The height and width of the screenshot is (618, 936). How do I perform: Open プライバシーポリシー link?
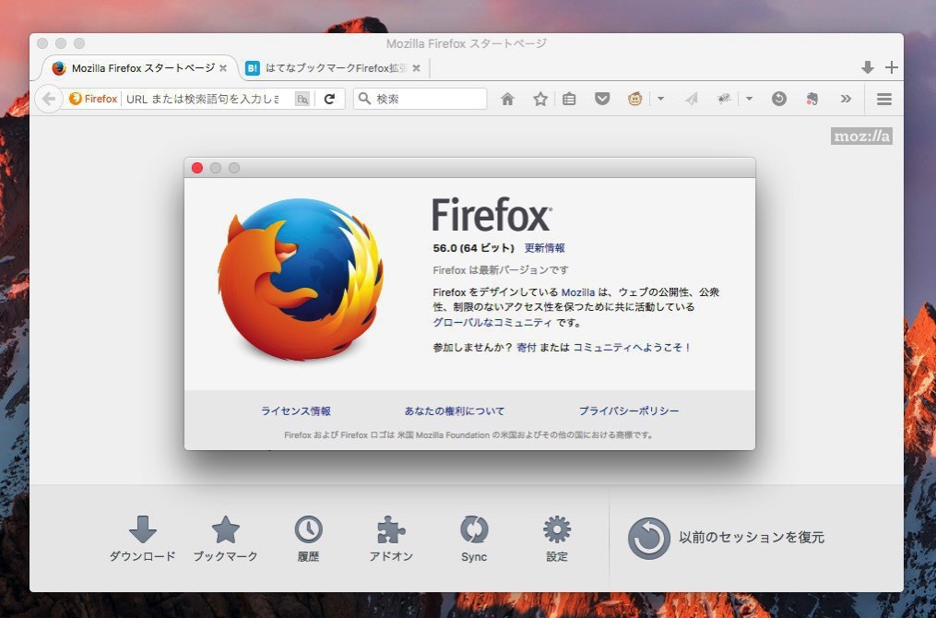[629, 410]
